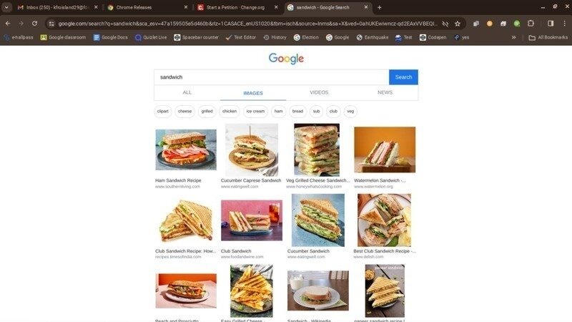572x322 pixels.
Task: Close the Chrome Releases tab
Action: [185, 7]
